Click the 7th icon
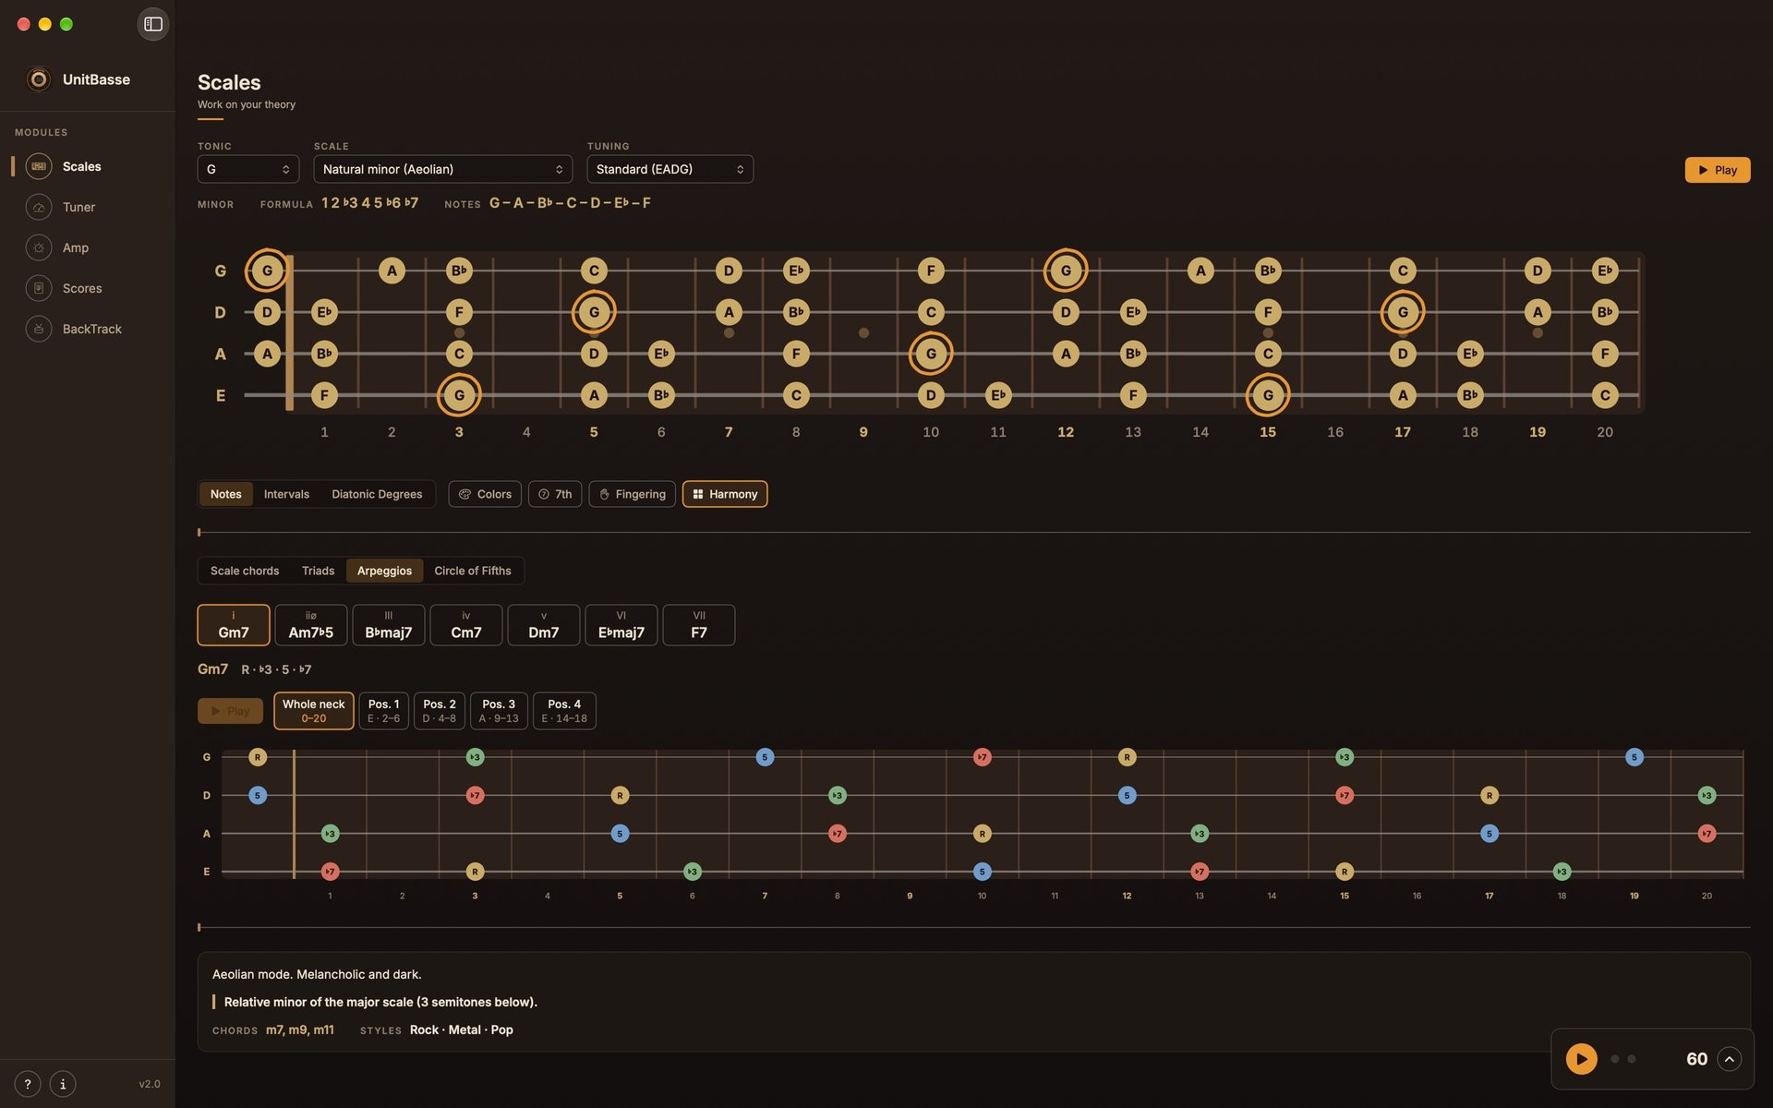This screenshot has height=1108, width=1773. (544, 494)
